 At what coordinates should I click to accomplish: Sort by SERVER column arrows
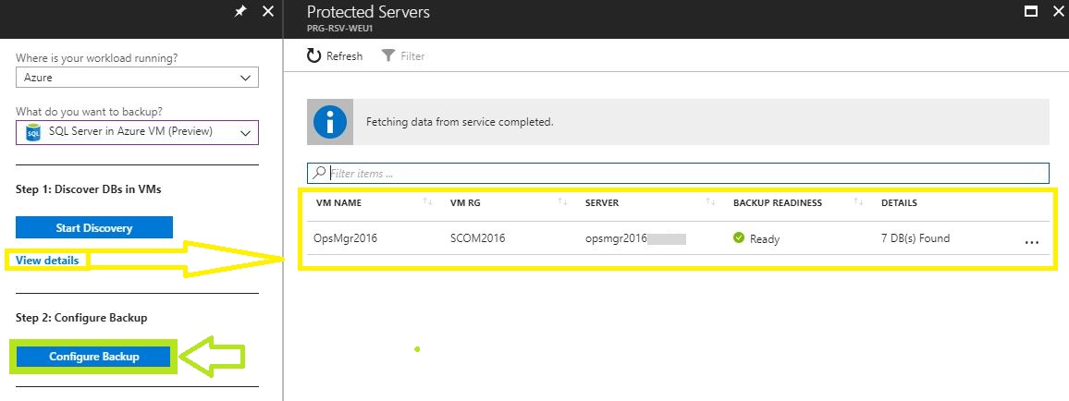point(710,202)
